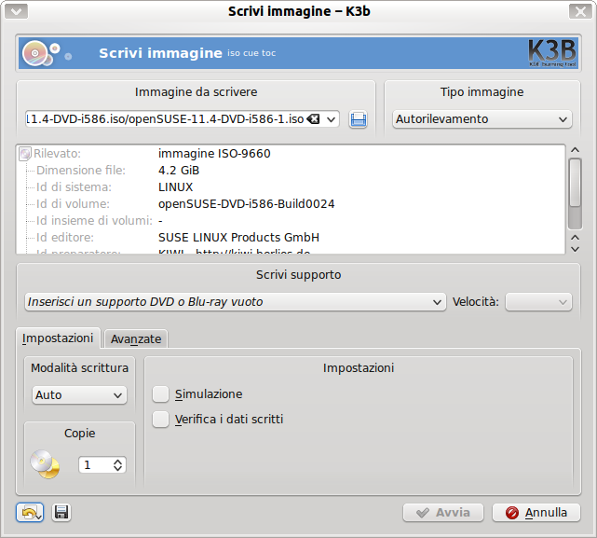
Task: Click the 'openSUSE-DVD-i586-Build0024' value
Action: pyautogui.click(x=246, y=204)
